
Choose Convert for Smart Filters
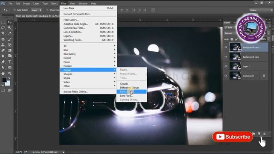pyautogui.click(x=89, y=14)
